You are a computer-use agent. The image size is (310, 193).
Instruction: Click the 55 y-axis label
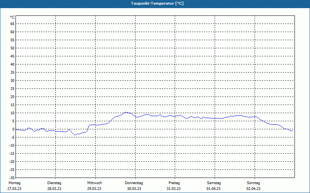click(12, 40)
